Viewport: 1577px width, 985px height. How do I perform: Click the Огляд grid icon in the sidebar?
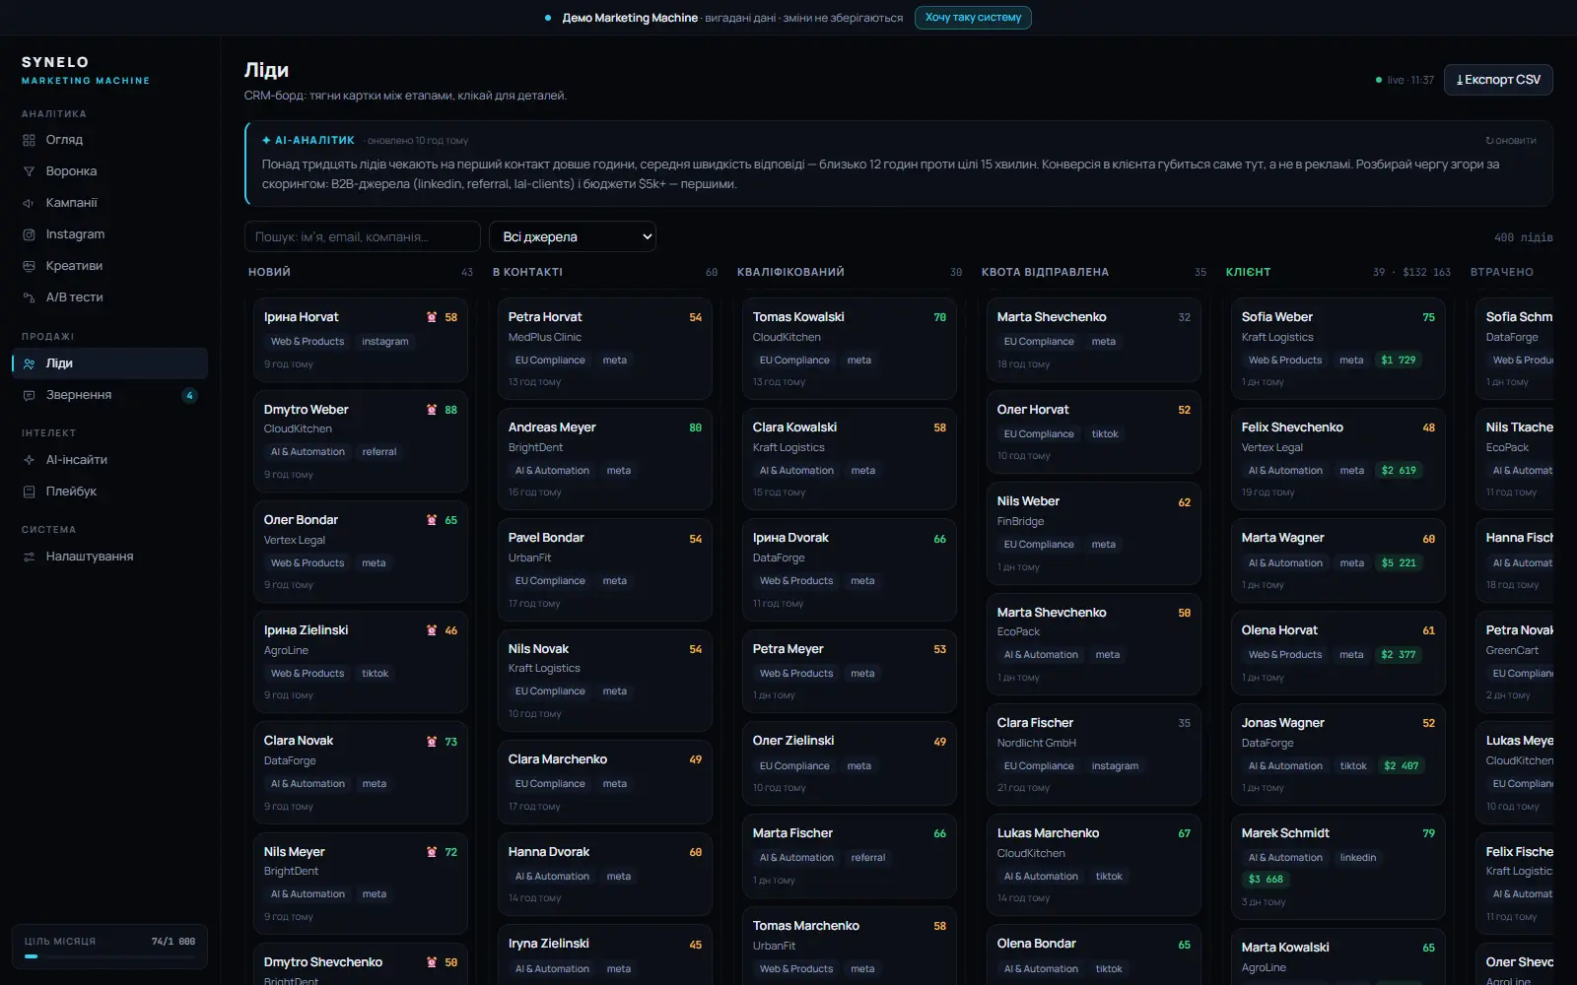point(29,140)
